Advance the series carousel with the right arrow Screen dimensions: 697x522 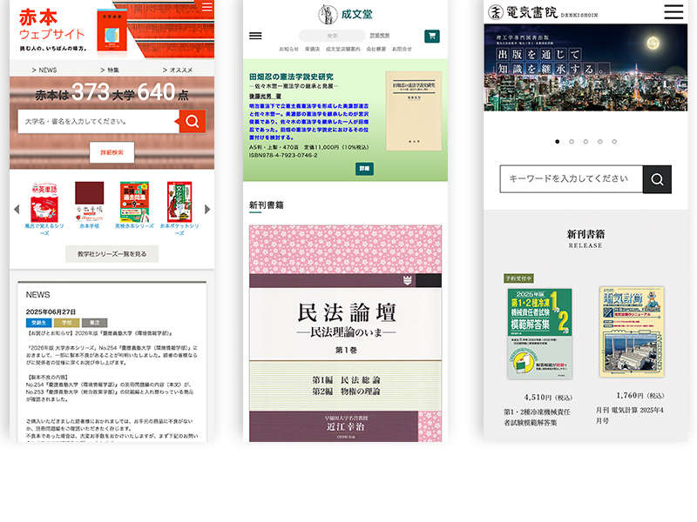click(x=207, y=209)
